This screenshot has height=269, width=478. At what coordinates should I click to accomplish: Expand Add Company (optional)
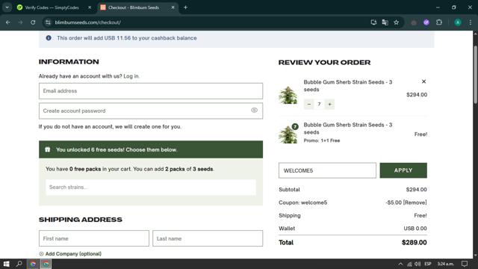coord(70,254)
